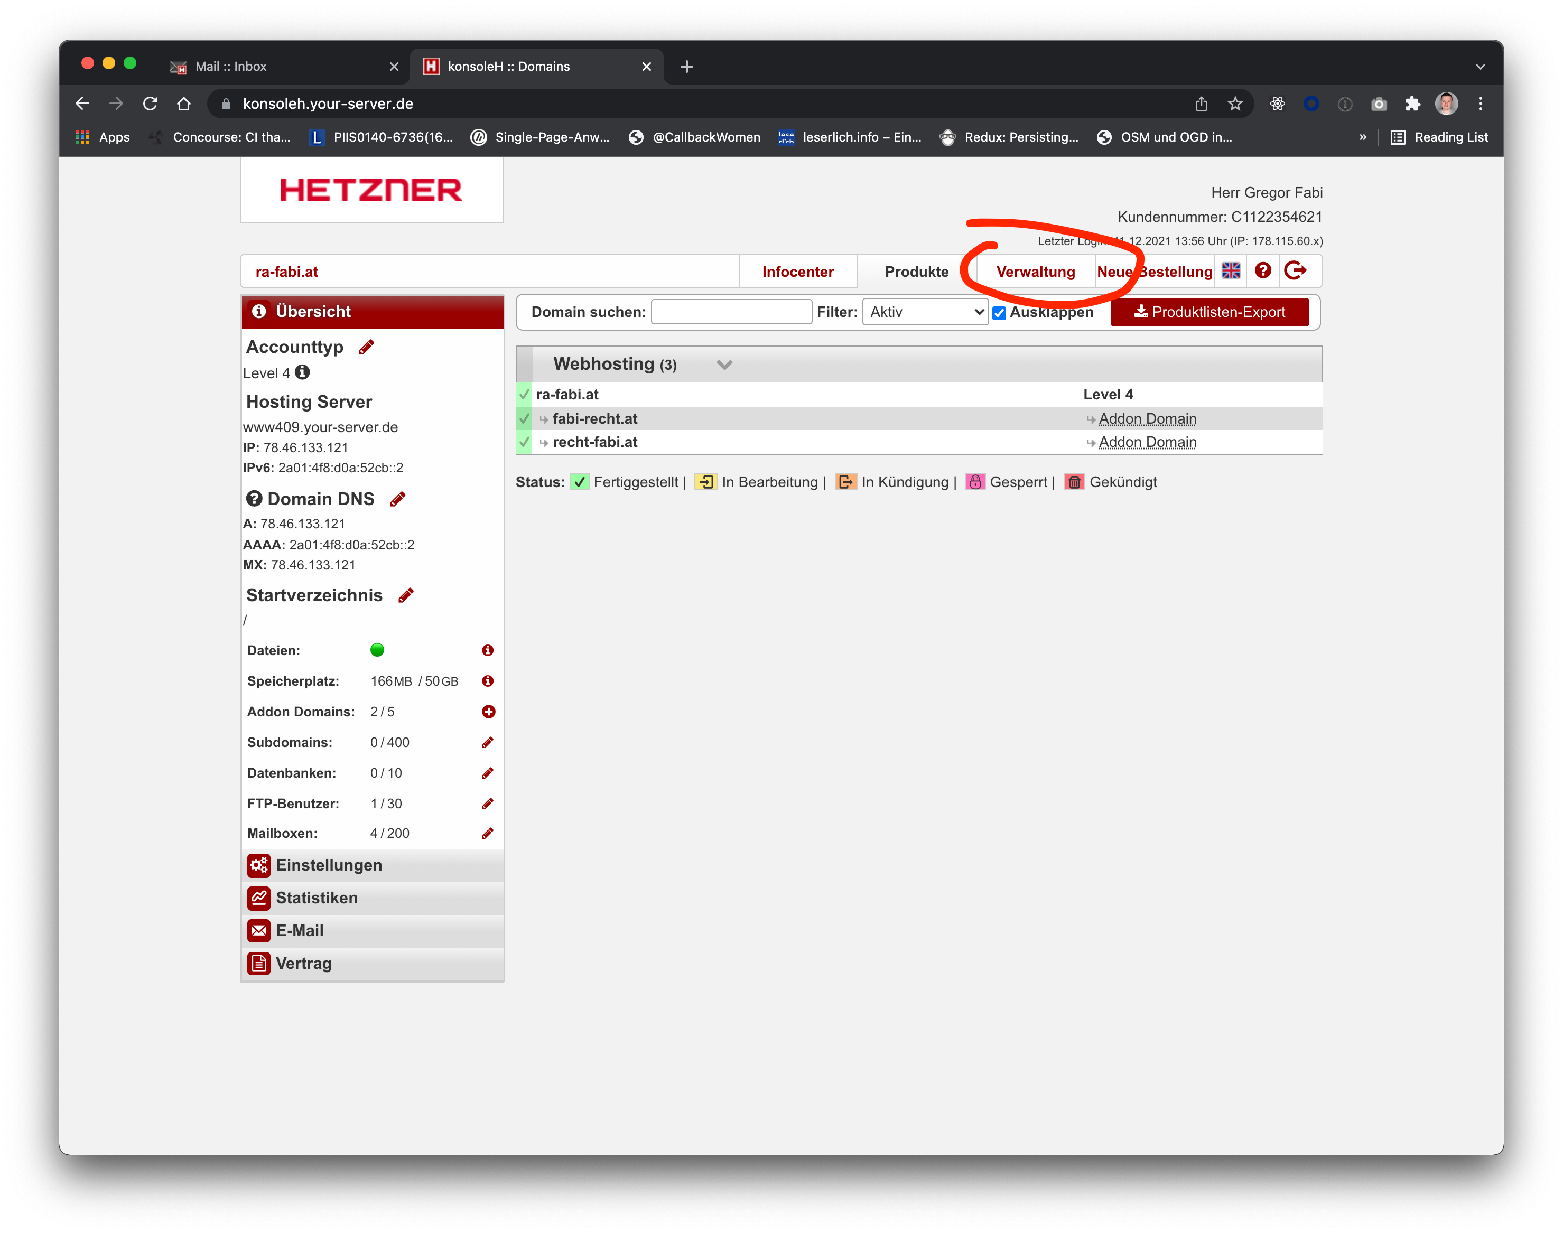Open the Infocenter menu item

(x=798, y=272)
